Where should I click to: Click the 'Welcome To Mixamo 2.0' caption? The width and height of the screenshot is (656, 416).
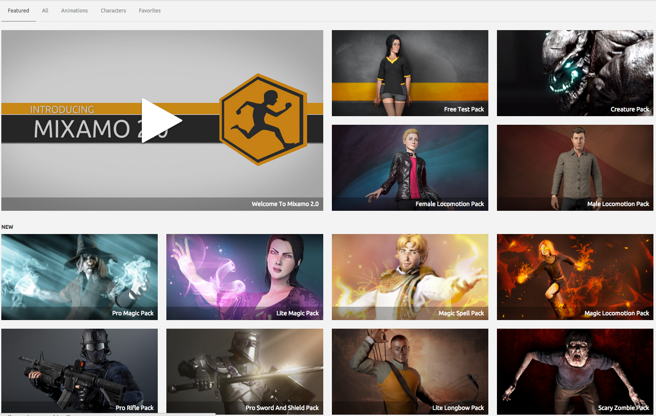click(285, 204)
